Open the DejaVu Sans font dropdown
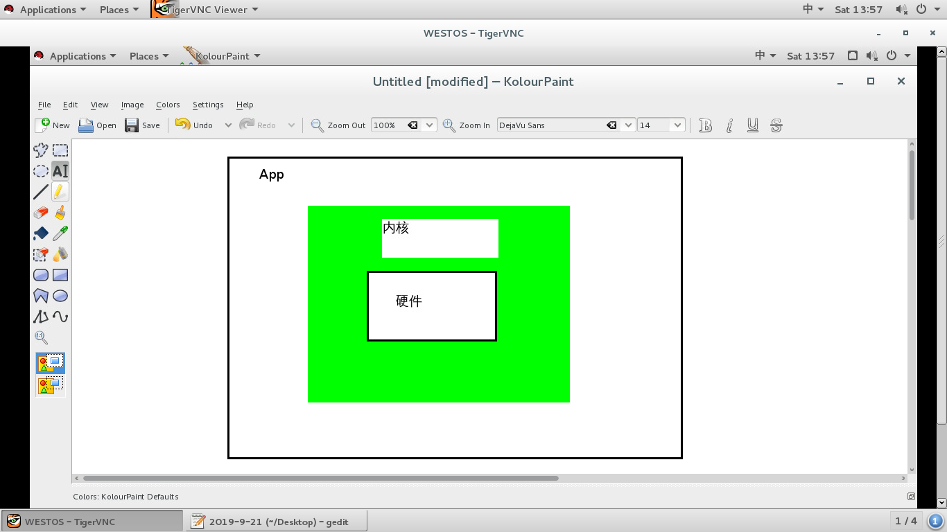This screenshot has width=947, height=532. coord(629,125)
